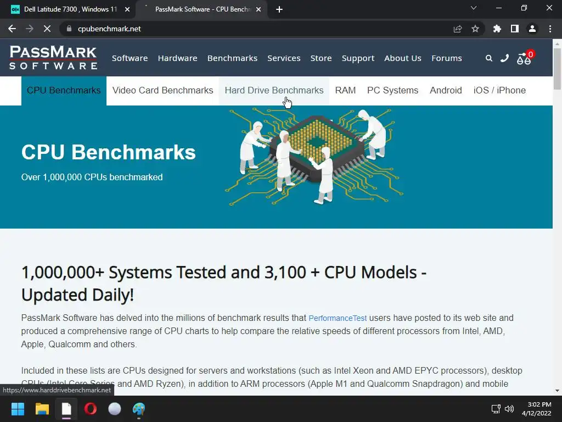Stop loading the current page
562x422 pixels.
47,29
